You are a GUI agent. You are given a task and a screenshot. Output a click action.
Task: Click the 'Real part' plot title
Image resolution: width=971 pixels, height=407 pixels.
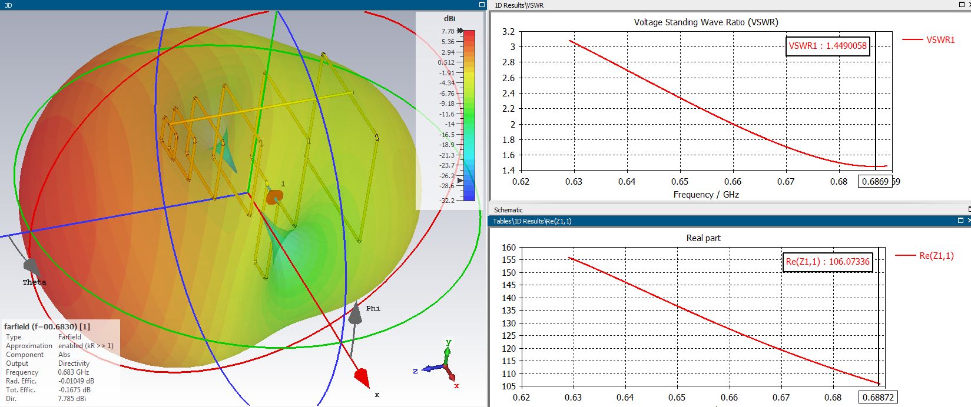pyautogui.click(x=704, y=238)
